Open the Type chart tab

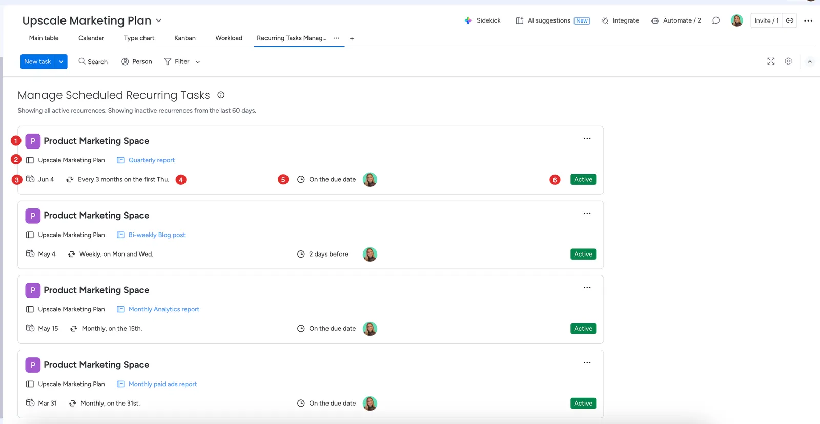point(139,38)
